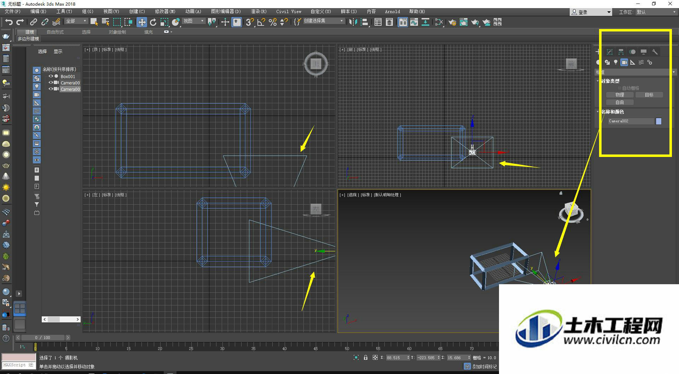Toggle the Spinner Snap button
Screen dimensions: 679x374
284,22
